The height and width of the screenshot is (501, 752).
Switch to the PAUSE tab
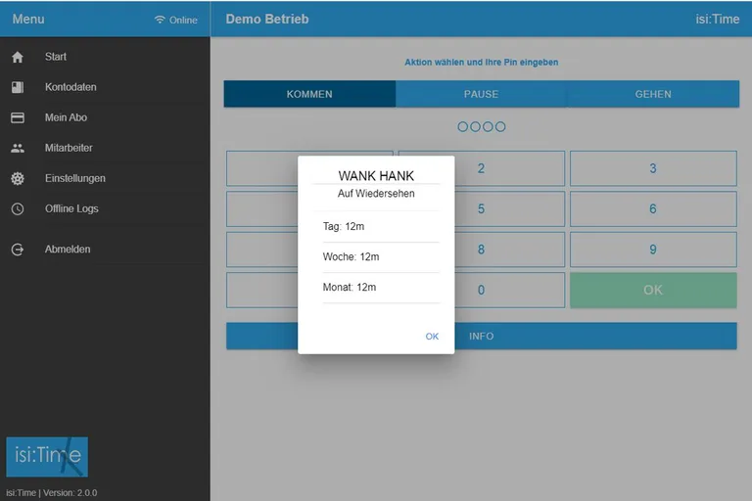(481, 94)
